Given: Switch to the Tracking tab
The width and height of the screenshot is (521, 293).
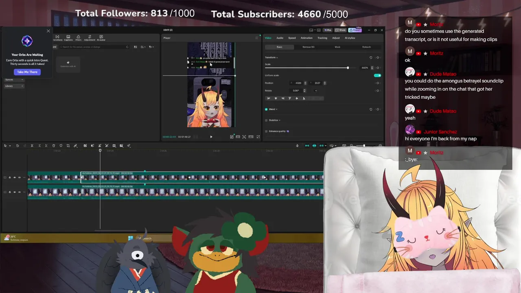Looking at the screenshot, I should pos(322,38).
